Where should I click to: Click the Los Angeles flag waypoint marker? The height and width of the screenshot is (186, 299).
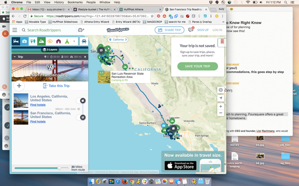[83, 100]
